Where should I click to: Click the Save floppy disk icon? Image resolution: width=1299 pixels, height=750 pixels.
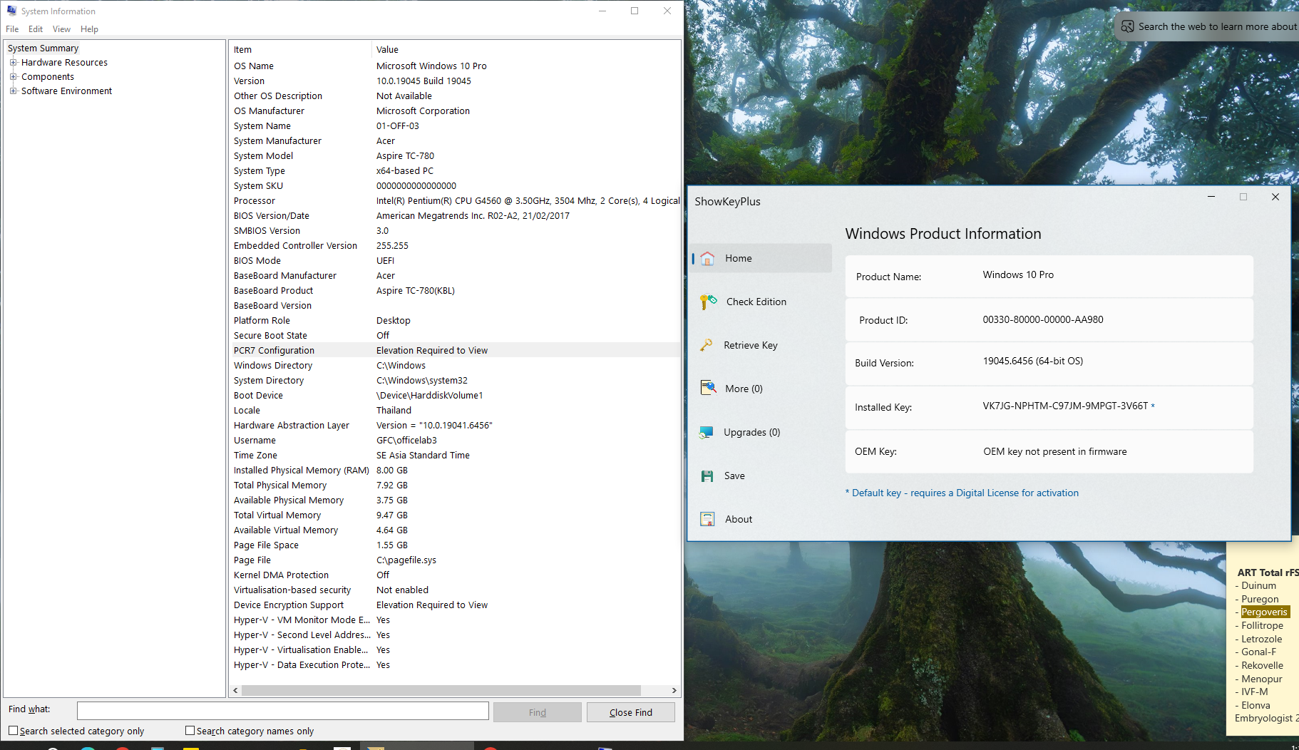pos(707,476)
